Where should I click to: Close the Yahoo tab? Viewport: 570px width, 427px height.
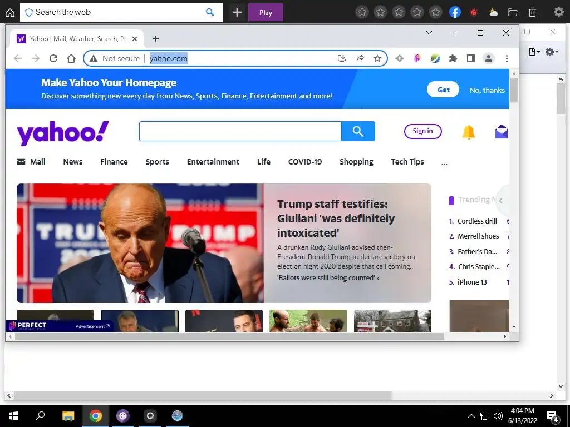tap(135, 39)
